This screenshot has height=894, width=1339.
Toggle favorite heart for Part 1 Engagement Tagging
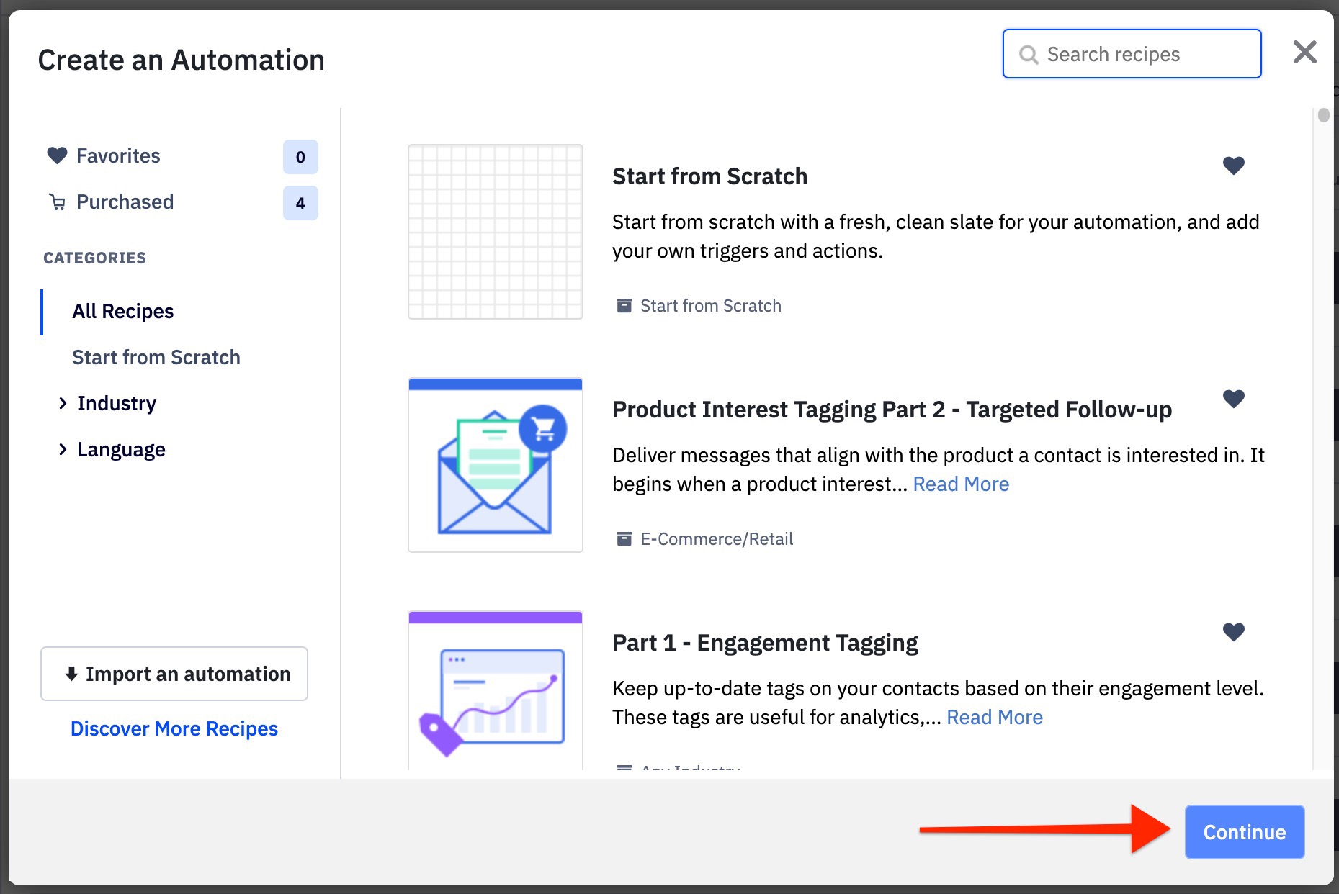pos(1233,632)
